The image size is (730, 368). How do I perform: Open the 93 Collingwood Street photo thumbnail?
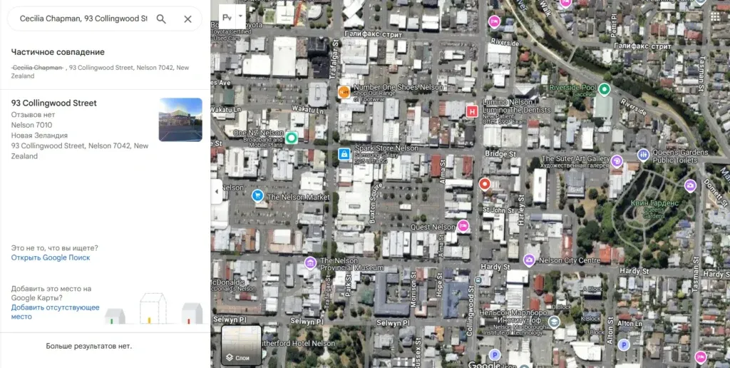tap(180, 120)
